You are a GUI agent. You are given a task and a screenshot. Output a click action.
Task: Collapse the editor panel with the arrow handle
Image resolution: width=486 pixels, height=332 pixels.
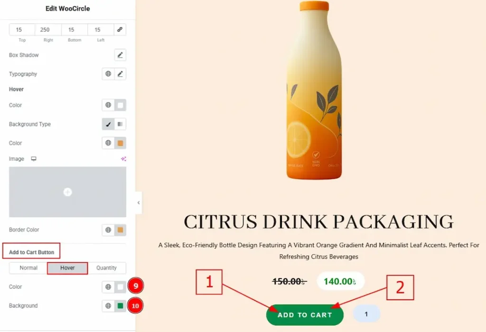click(139, 203)
